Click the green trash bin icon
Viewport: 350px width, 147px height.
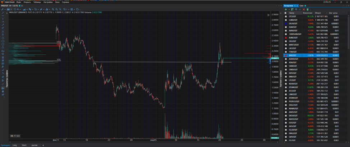click(x=308, y=10)
